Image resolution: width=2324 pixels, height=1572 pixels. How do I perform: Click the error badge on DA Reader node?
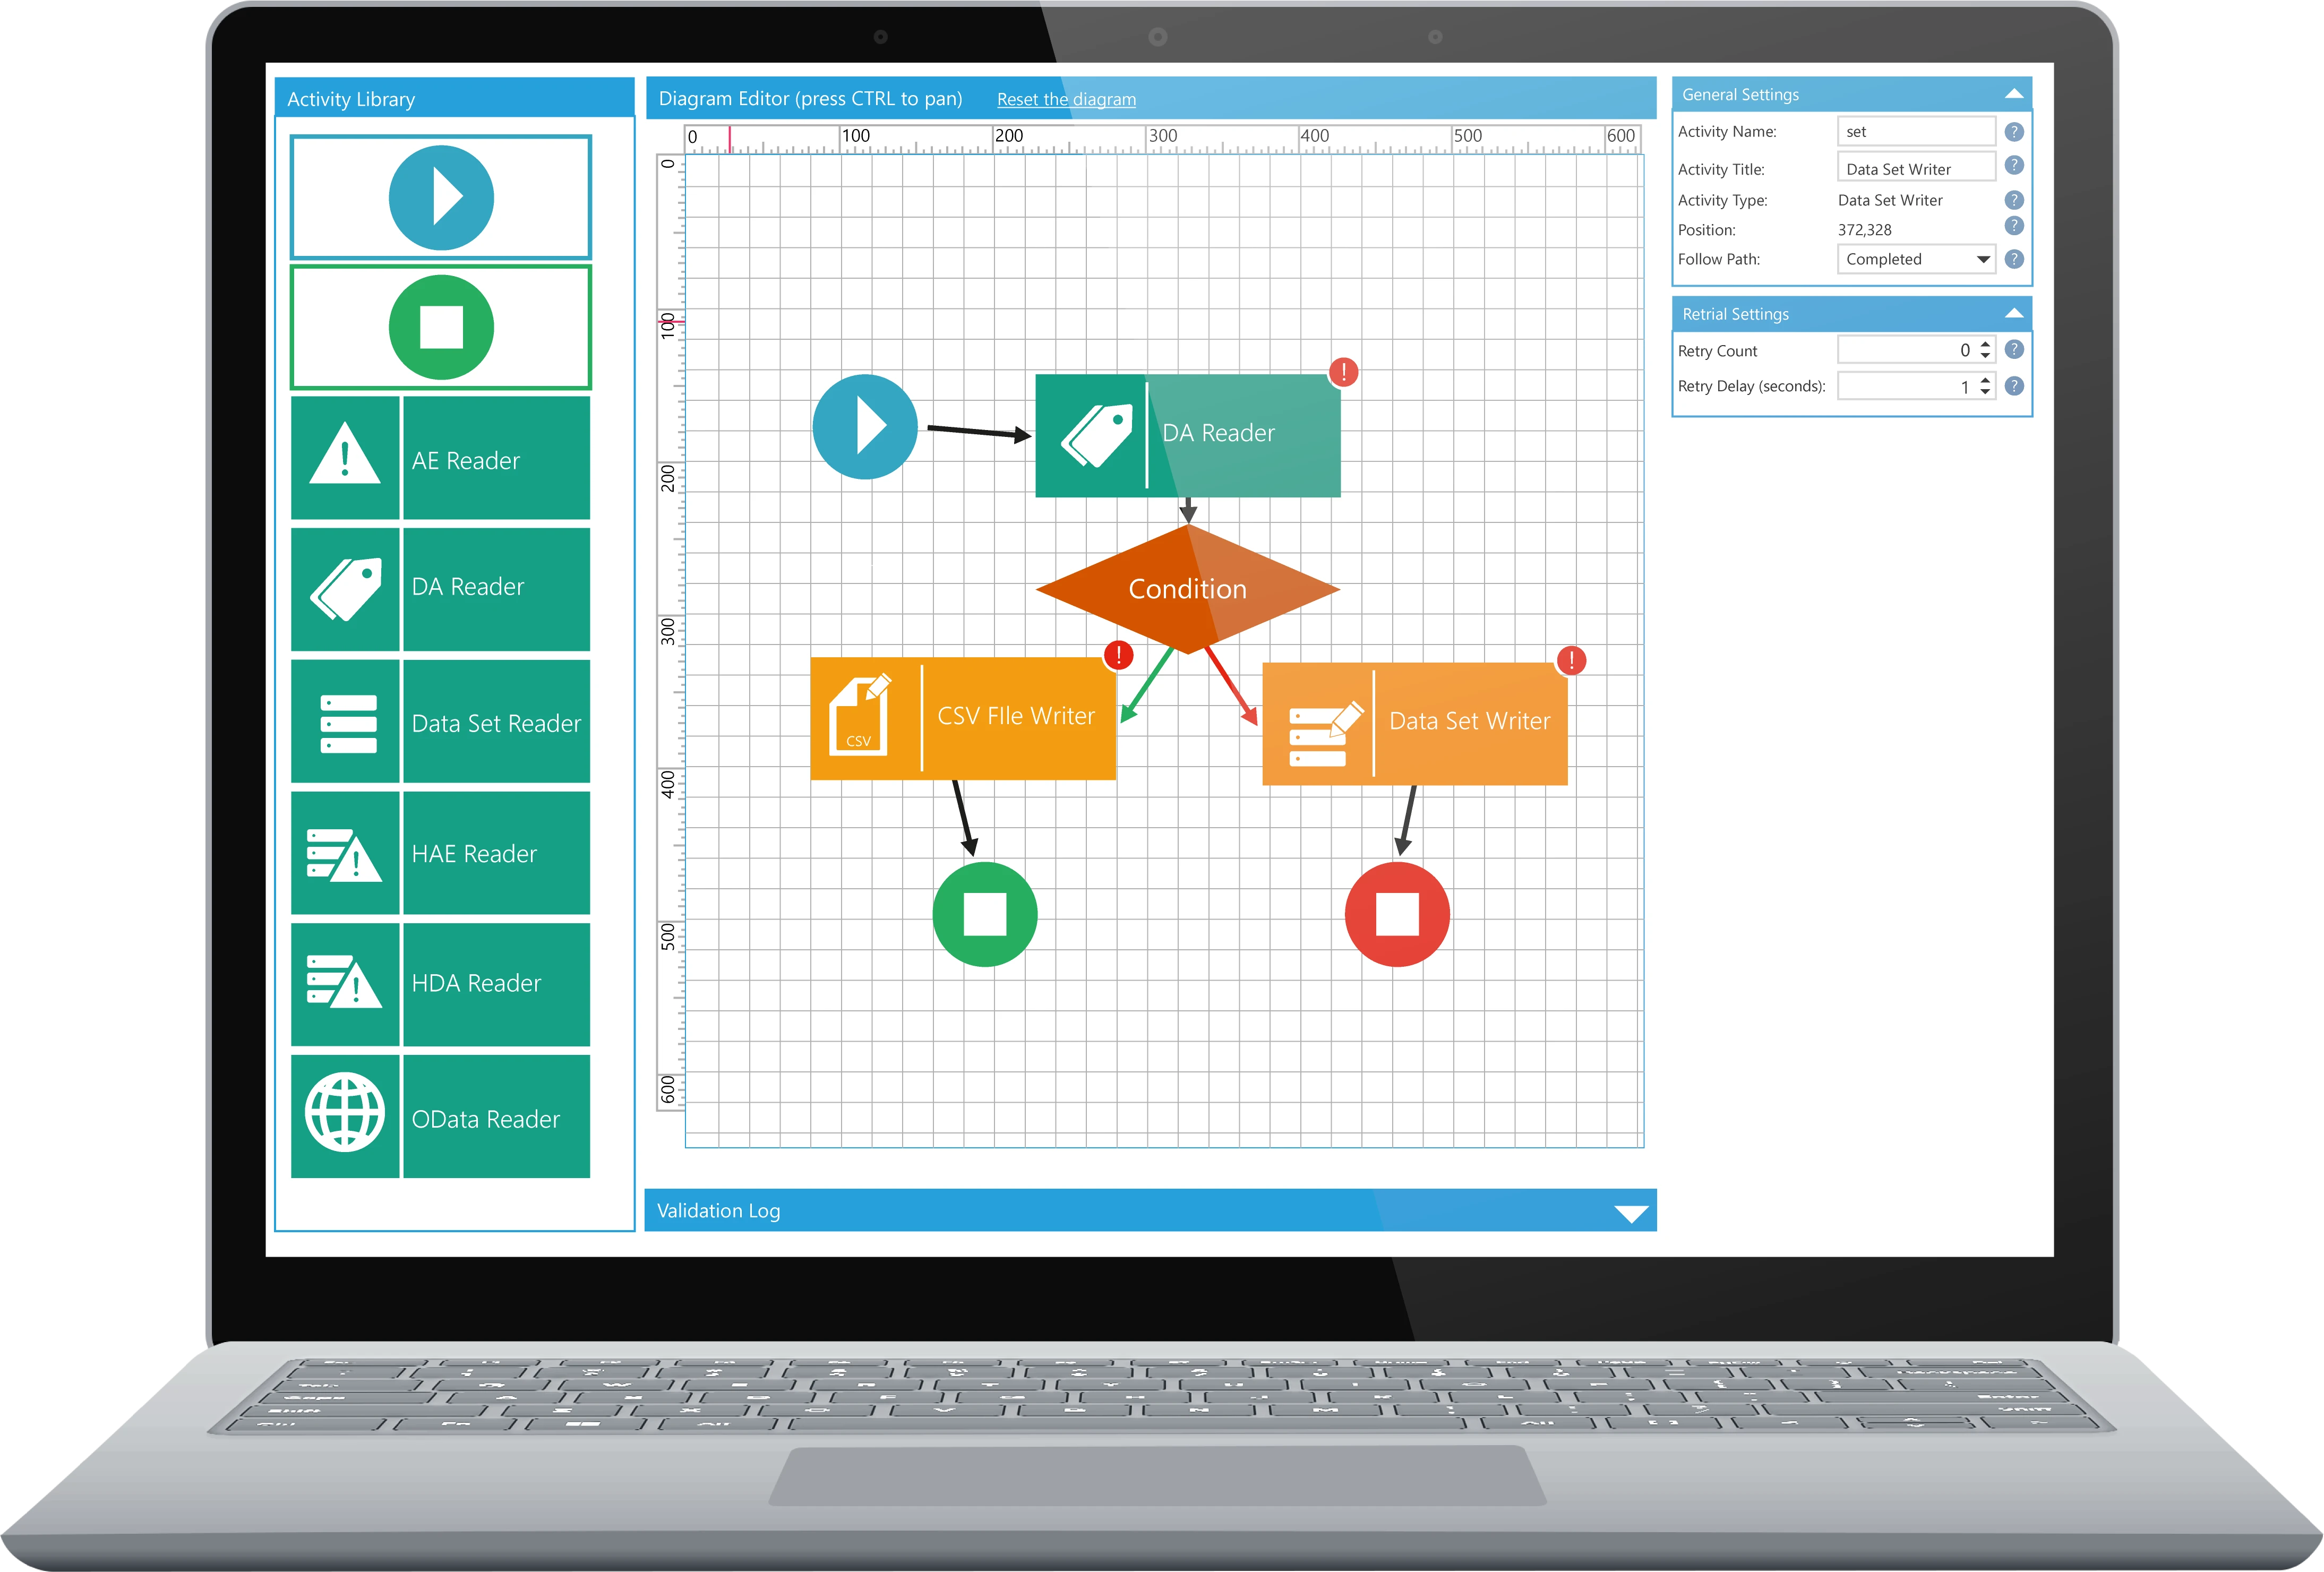tap(1343, 373)
